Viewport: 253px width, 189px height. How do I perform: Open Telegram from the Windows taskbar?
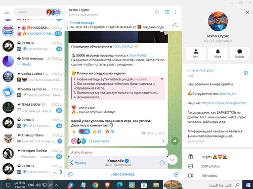(71, 185)
